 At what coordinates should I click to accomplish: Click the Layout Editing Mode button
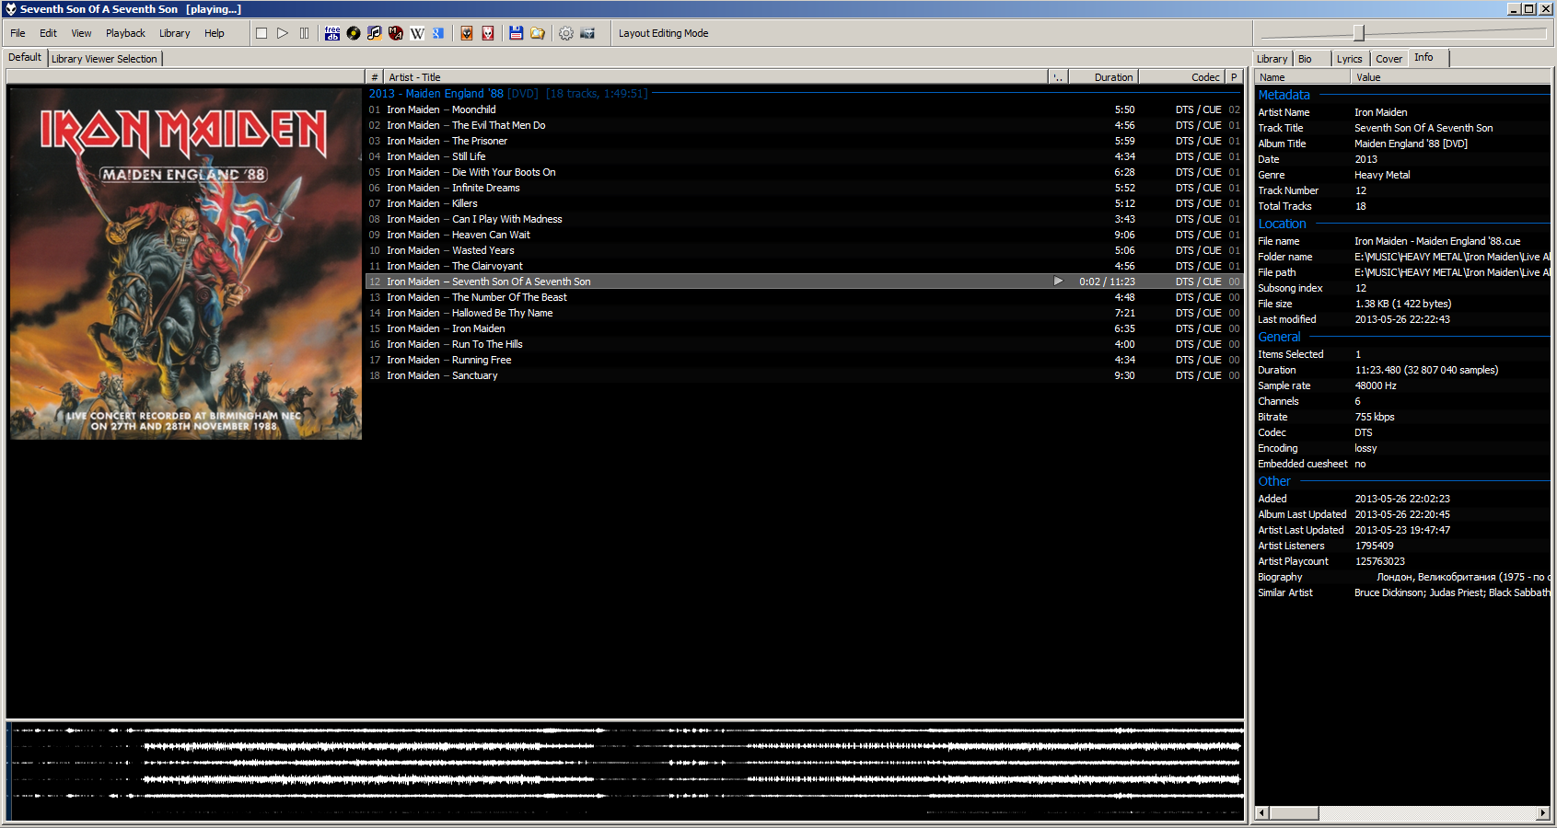click(663, 33)
